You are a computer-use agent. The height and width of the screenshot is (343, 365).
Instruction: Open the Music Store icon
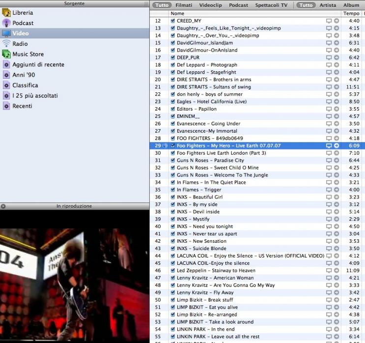coord(6,54)
